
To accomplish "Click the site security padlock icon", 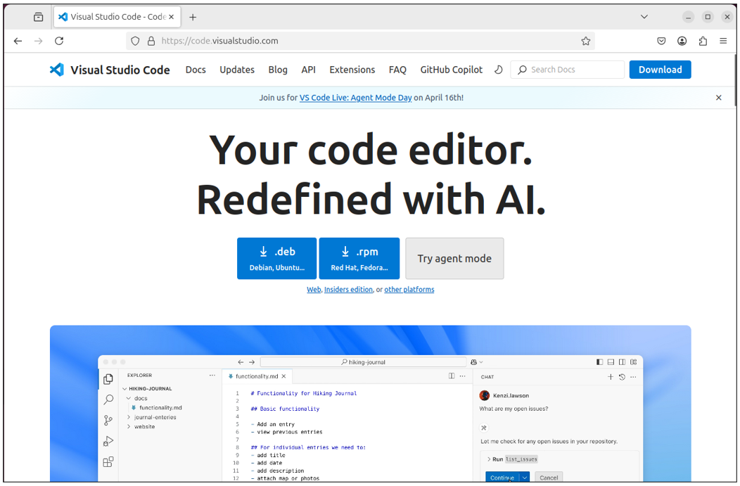I will click(151, 41).
